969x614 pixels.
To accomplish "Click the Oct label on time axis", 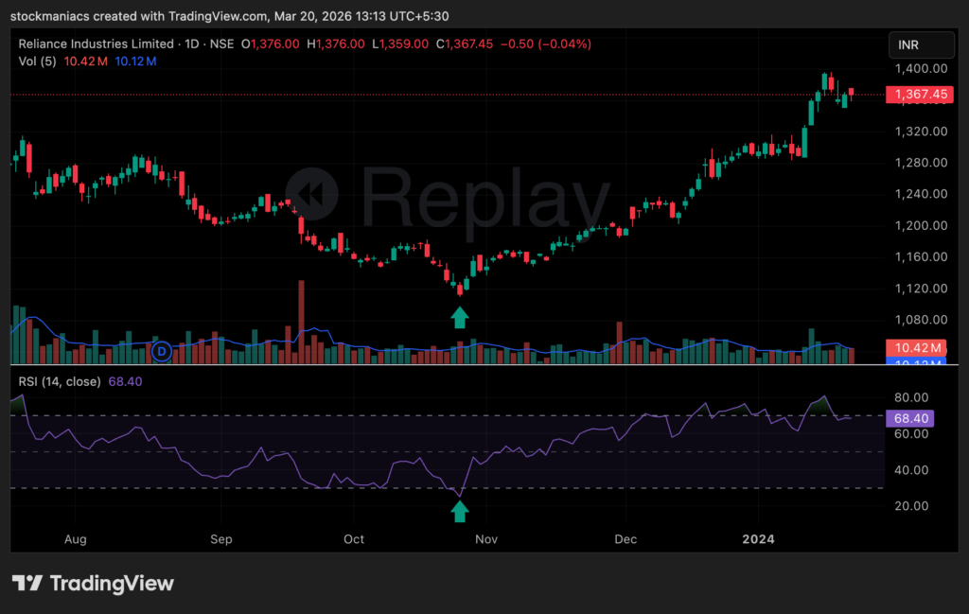I will [354, 539].
